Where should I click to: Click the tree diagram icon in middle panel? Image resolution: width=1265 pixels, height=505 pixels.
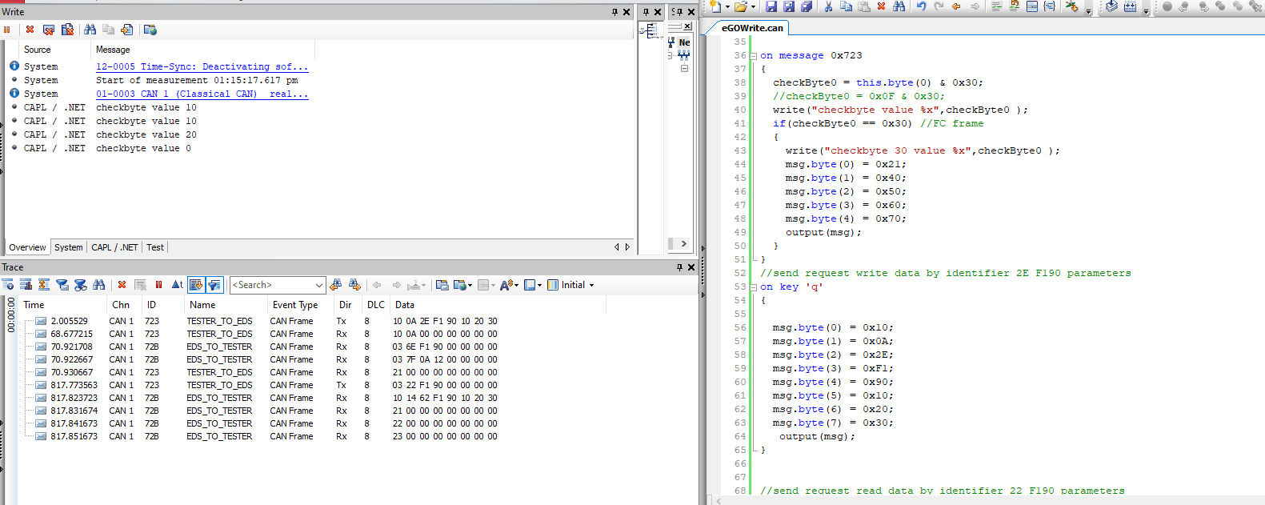coord(651,31)
